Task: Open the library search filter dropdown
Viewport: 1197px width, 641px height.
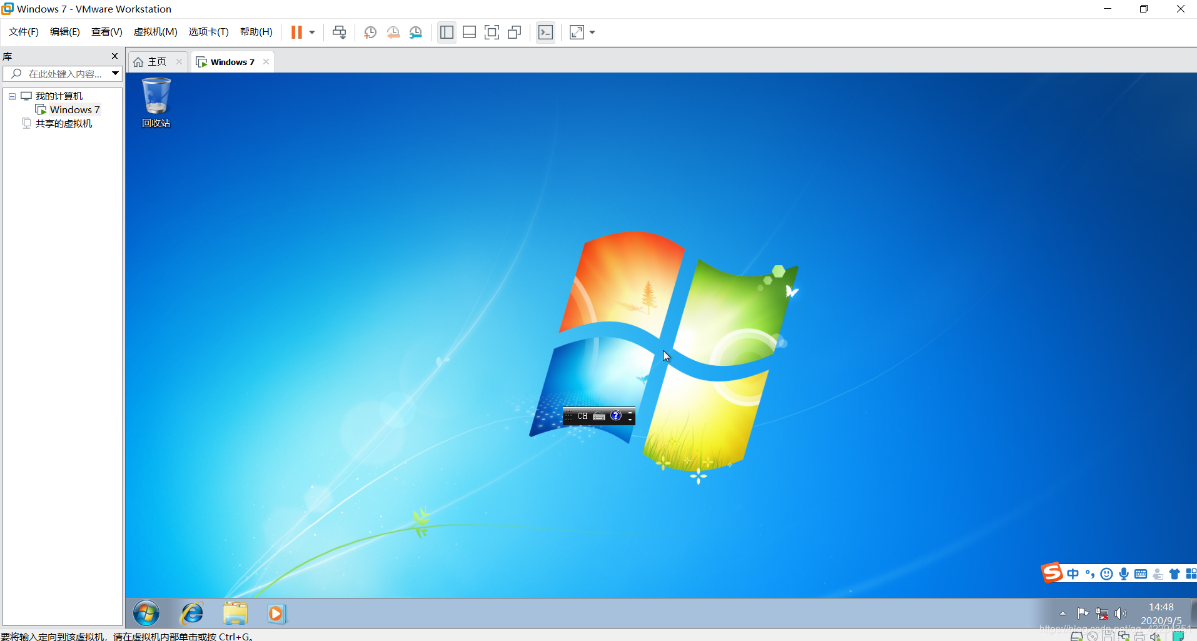Action: click(x=115, y=74)
